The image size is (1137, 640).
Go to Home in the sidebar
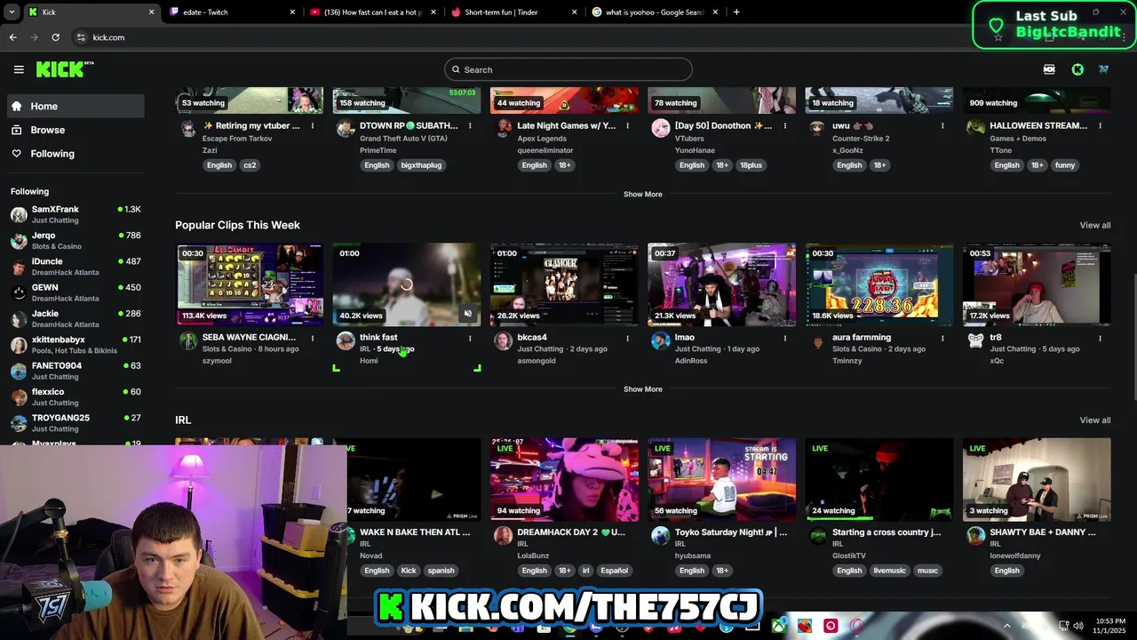click(x=75, y=106)
